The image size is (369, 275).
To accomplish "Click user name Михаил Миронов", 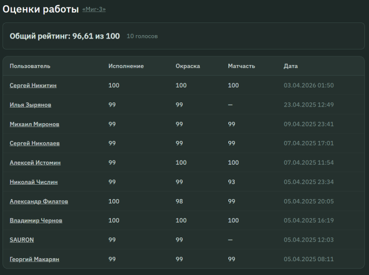I will coord(34,124).
